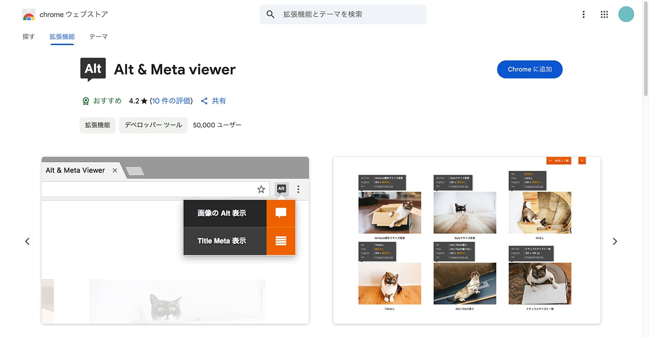Click the おすすめ featured badge icon

tap(86, 101)
